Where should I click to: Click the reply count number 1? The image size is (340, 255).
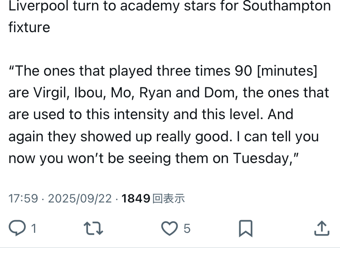click(33, 229)
